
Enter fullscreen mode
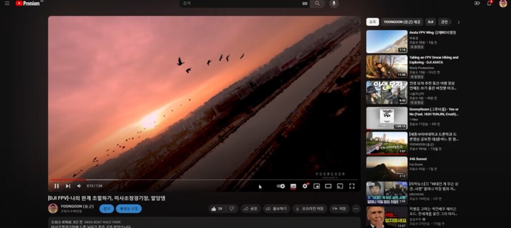[352, 186]
